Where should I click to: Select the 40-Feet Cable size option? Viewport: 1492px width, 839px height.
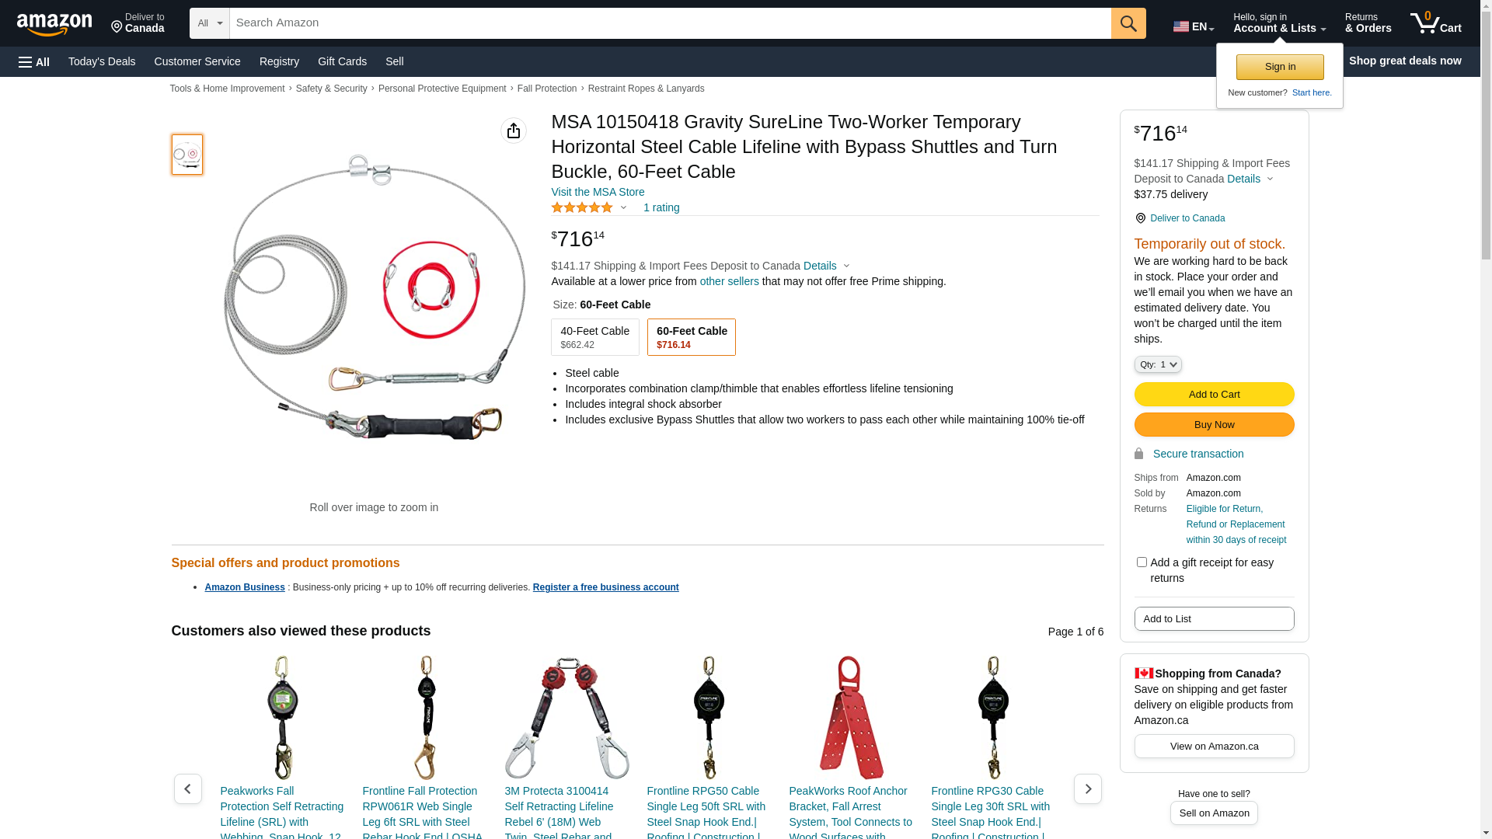(x=595, y=337)
